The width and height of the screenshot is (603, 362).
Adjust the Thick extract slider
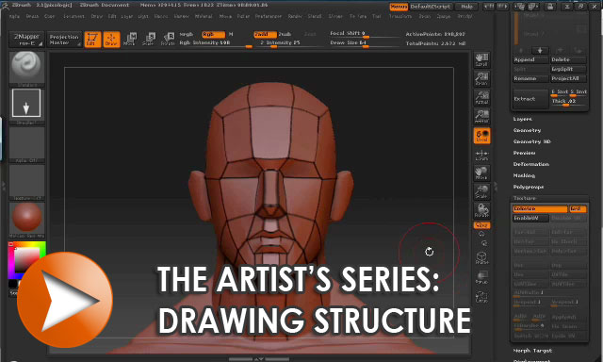(568, 102)
